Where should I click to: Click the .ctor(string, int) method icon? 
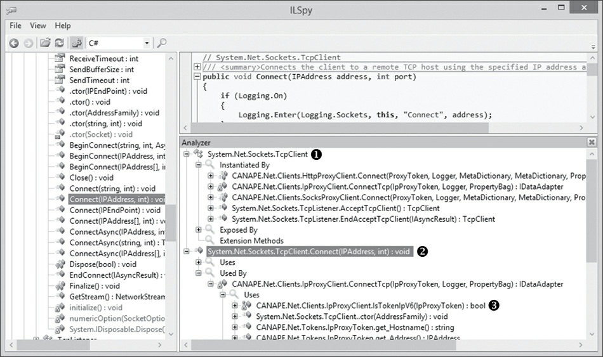pyautogui.click(x=60, y=123)
